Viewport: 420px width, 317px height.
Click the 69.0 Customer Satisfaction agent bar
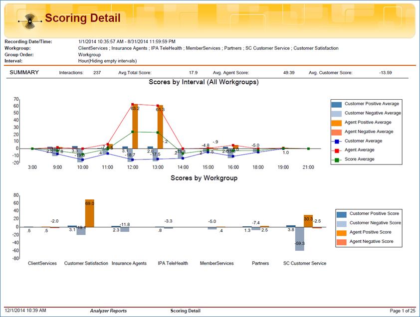90,213
